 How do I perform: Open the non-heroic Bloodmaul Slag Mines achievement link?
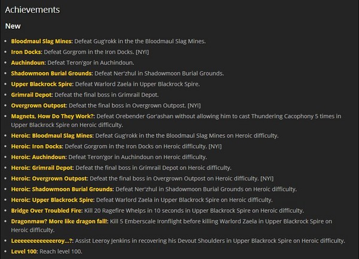[x=41, y=41]
